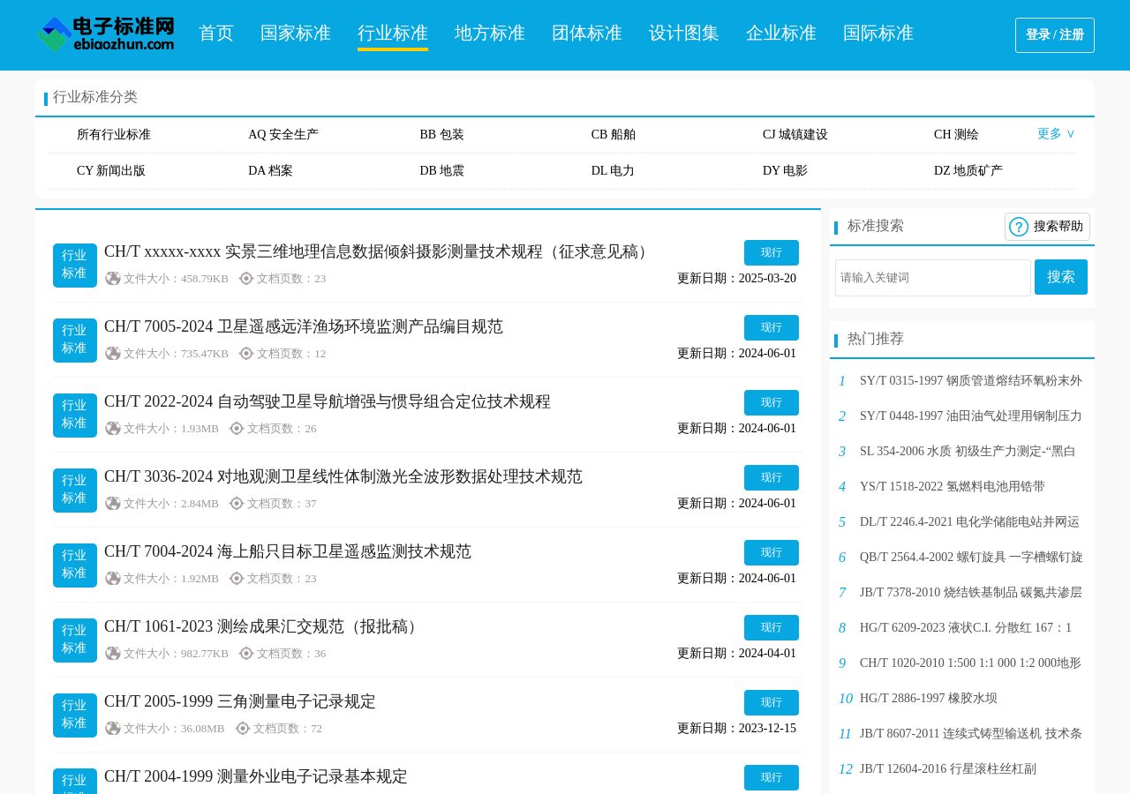Open 首页 in top navigation
The width and height of the screenshot is (1130, 794).
[216, 34]
